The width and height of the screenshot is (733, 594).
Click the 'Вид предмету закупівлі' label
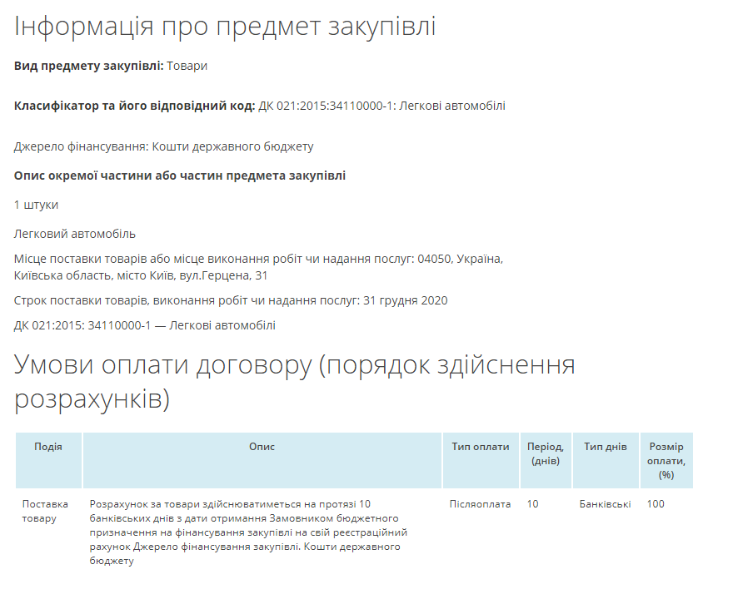(x=88, y=66)
